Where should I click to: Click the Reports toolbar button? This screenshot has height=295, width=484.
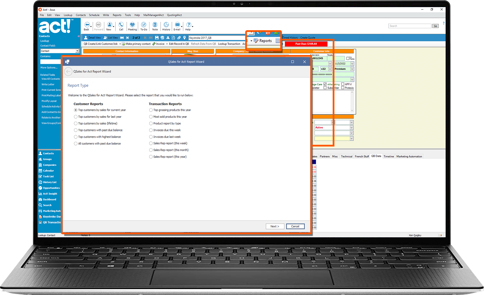tap(263, 41)
